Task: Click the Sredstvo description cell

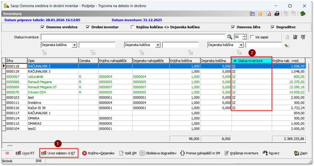Action: click(53, 103)
